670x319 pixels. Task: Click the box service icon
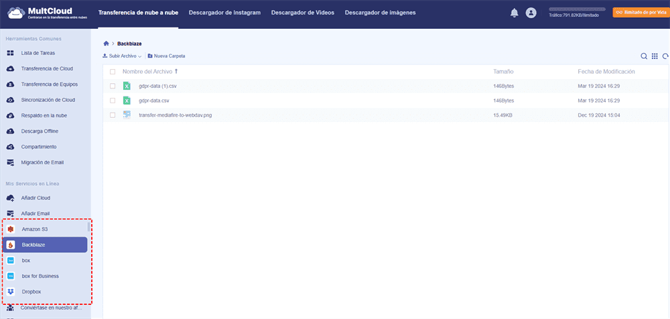click(x=11, y=261)
